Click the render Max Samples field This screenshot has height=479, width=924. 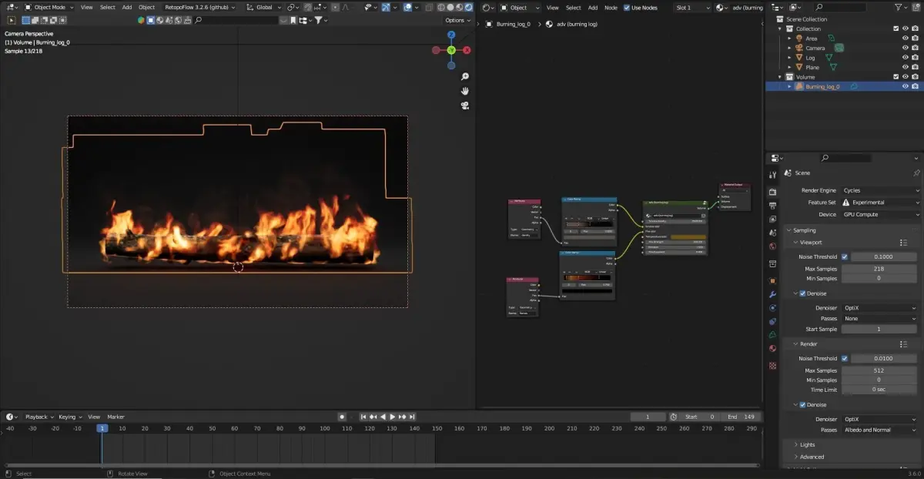(879, 370)
